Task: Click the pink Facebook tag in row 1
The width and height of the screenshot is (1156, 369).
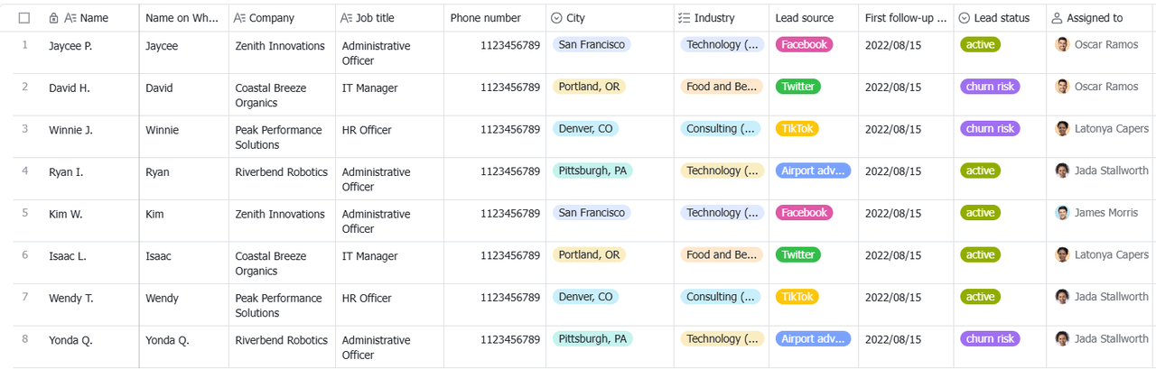Action: click(x=804, y=44)
